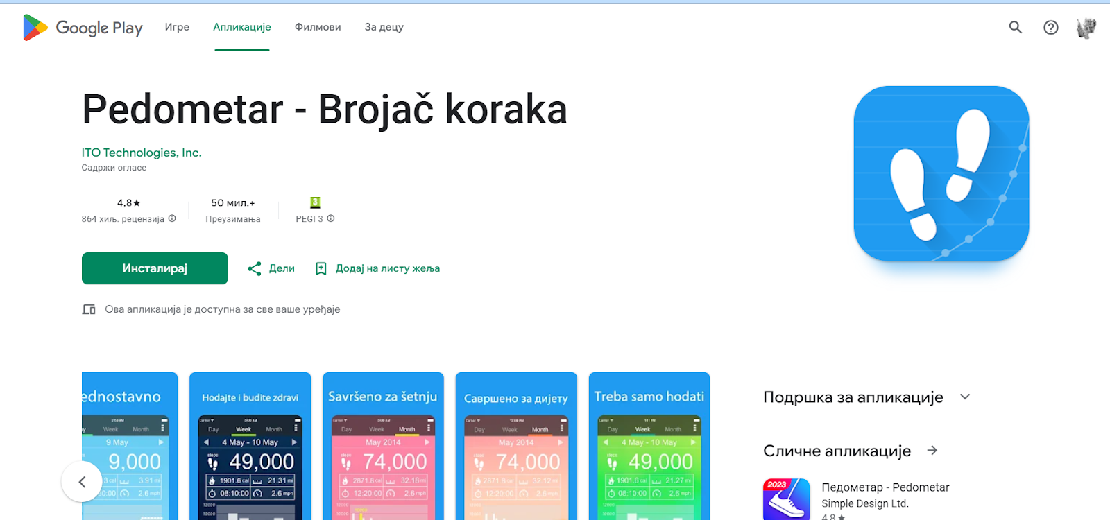Click the wishlist bookmark icon
The image size is (1110, 520).
[x=321, y=268]
